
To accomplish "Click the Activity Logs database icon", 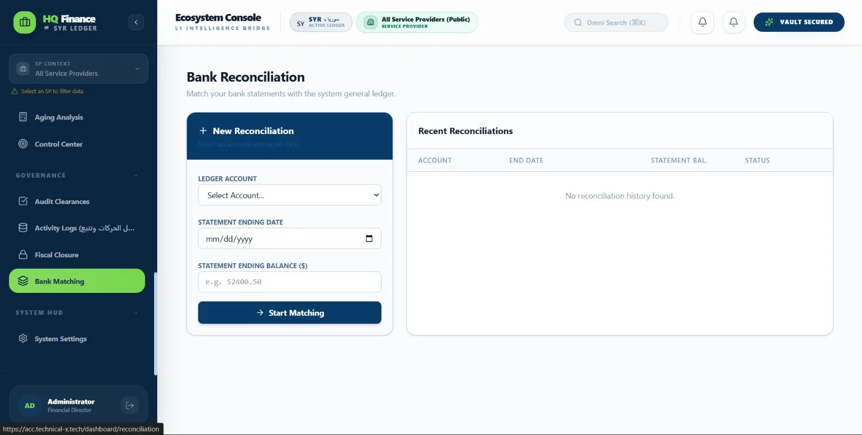I will pyautogui.click(x=23, y=228).
